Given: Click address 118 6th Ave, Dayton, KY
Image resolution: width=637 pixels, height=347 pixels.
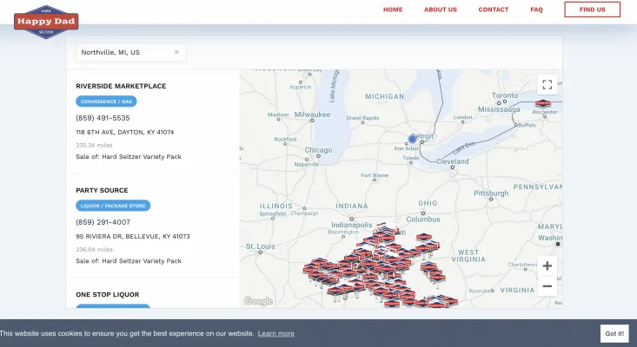Looking at the screenshot, I should point(125,132).
